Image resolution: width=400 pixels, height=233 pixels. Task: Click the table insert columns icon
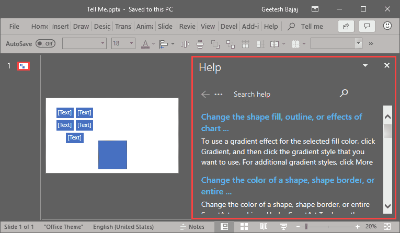[x=260, y=44]
